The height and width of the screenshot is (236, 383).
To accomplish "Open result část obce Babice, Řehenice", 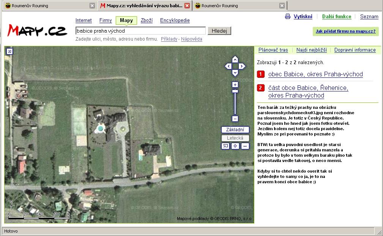I will click(x=308, y=91).
